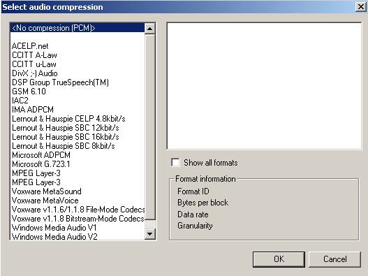Viewport: 368px width, 276px height.
Task: Select the first MPEG Layer-3 entry
Action: 78,173
